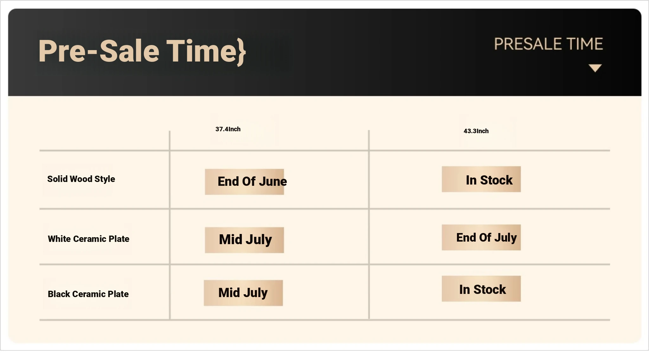Viewport: 649px width, 357px height.
Task: Click the Pre-Sale Time heading
Action: (x=142, y=51)
